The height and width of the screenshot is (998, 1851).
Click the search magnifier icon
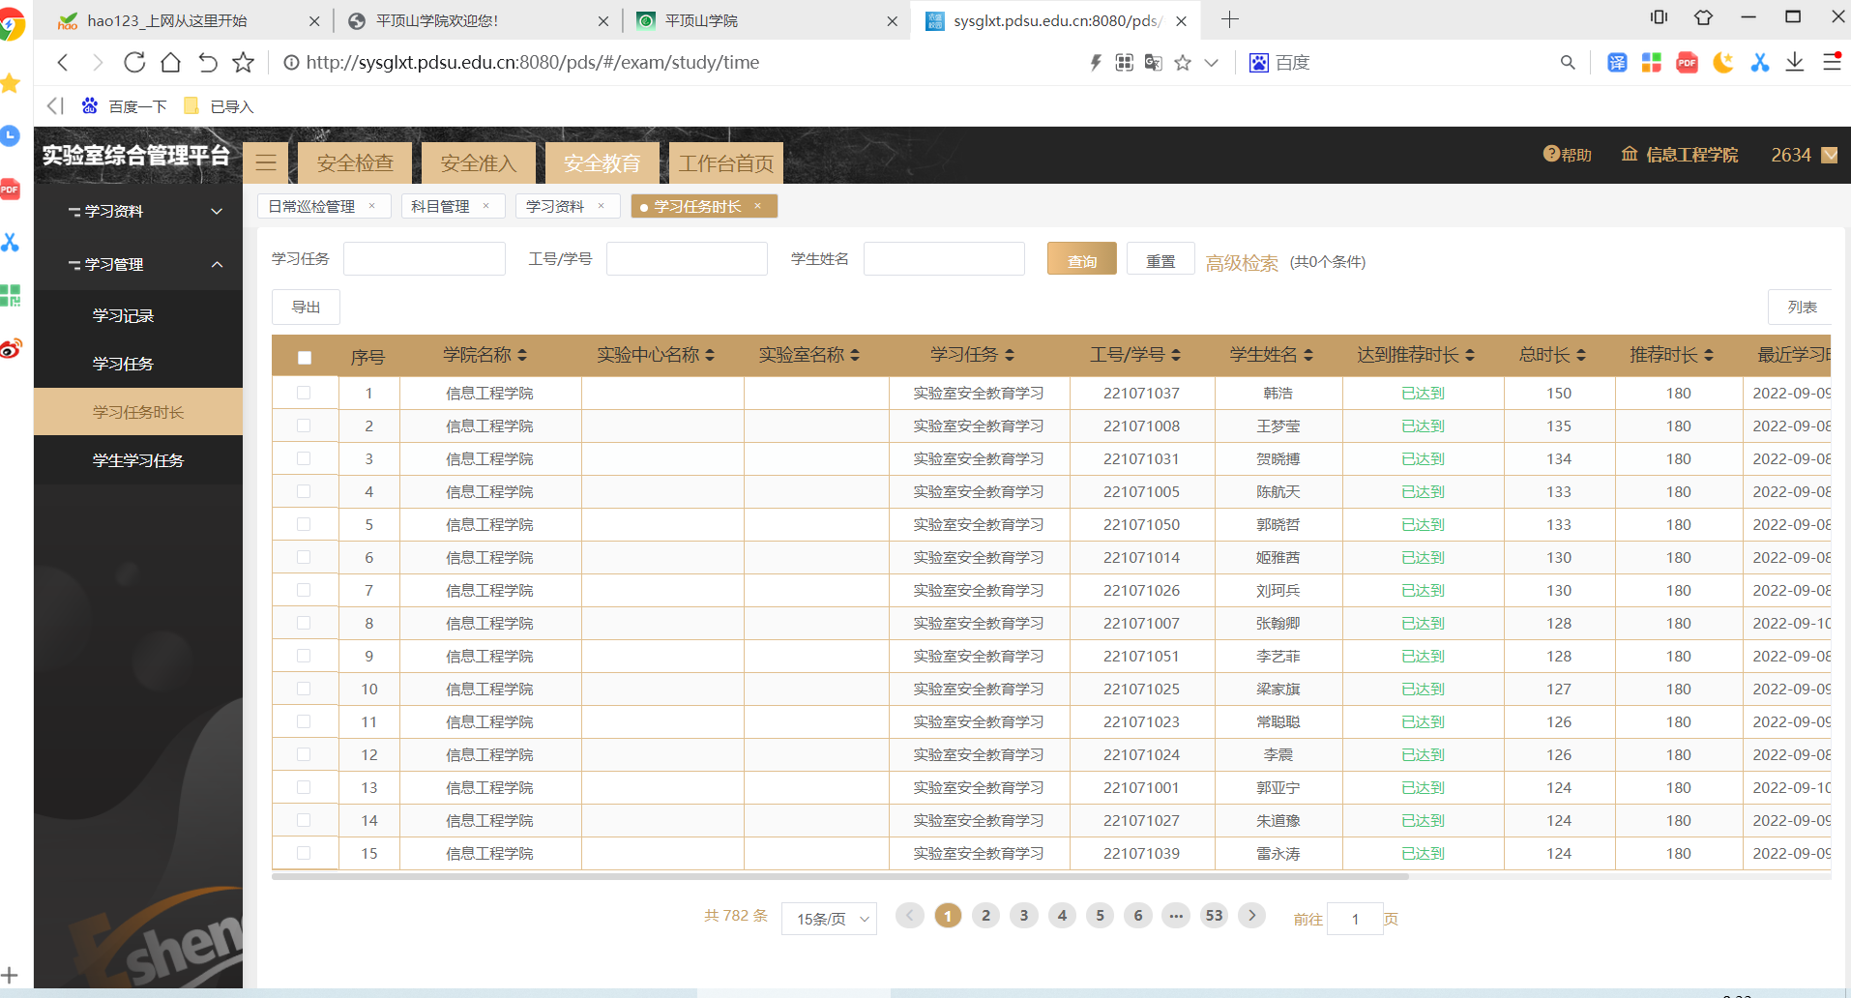point(1568,63)
